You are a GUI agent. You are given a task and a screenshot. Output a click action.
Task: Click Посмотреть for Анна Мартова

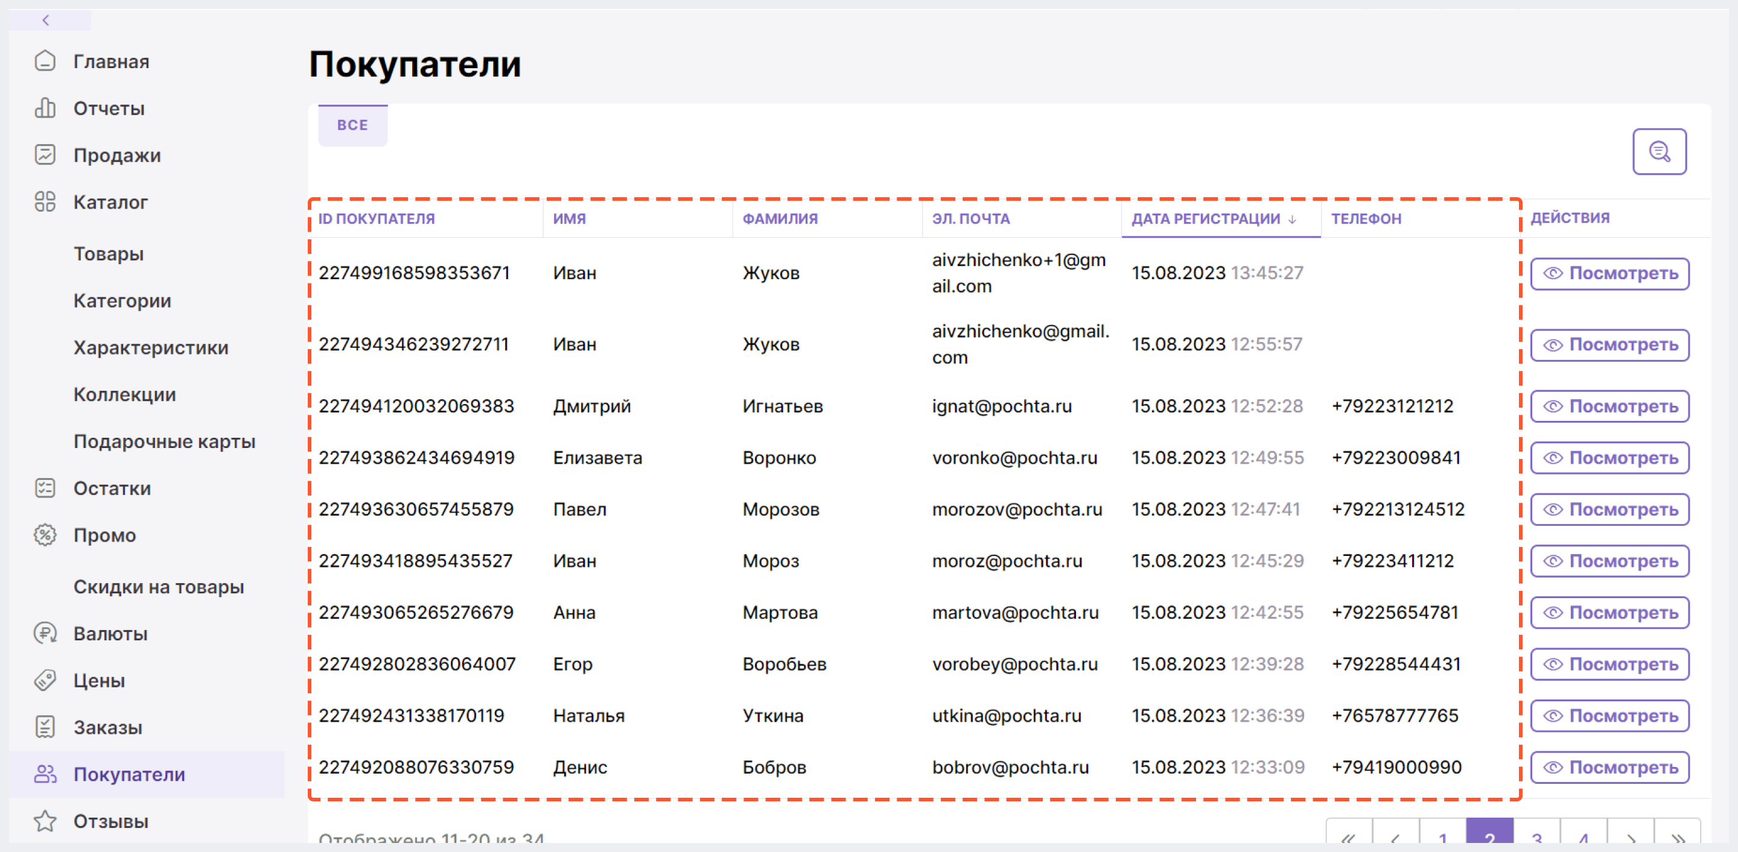[x=1610, y=613]
